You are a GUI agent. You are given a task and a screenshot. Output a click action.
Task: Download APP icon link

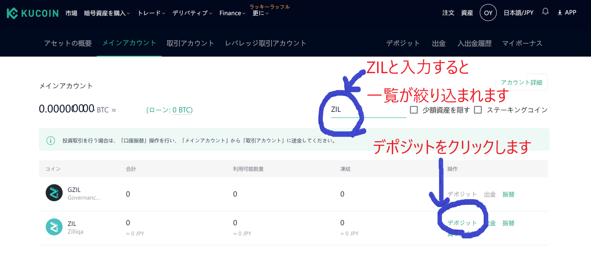(x=567, y=12)
